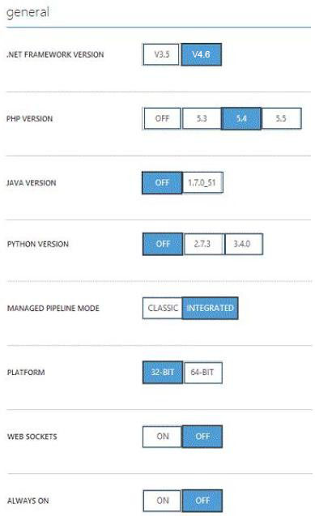Select Python version 3.4.0
The image size is (315, 516).
pyautogui.click(x=244, y=244)
